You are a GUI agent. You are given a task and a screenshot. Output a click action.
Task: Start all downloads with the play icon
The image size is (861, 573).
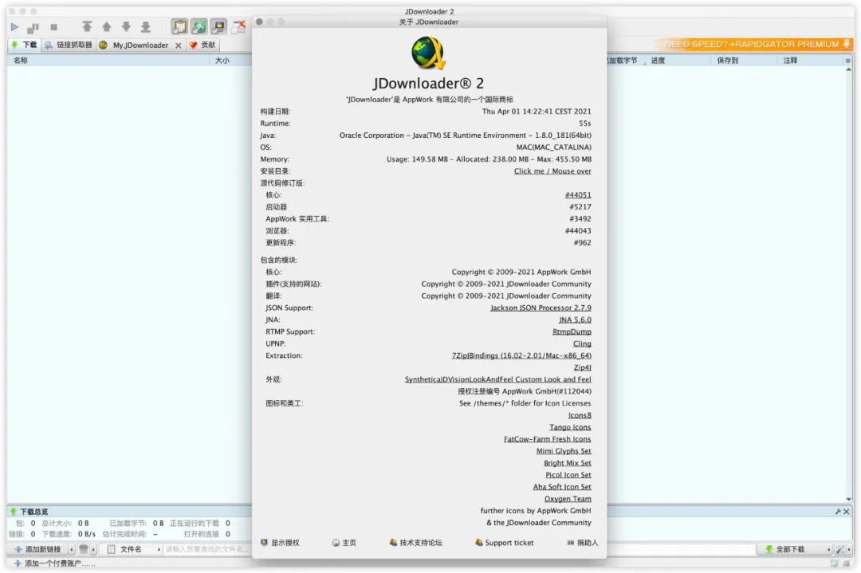tap(15, 26)
